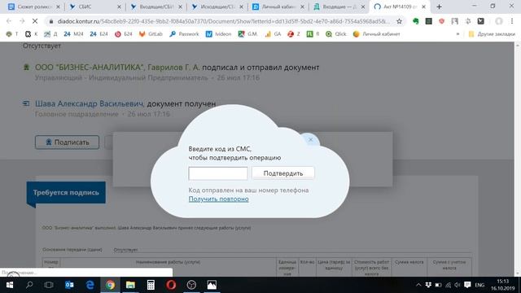The image size is (521, 293).
Task: Go forward in browser history
Action: tap(22, 21)
